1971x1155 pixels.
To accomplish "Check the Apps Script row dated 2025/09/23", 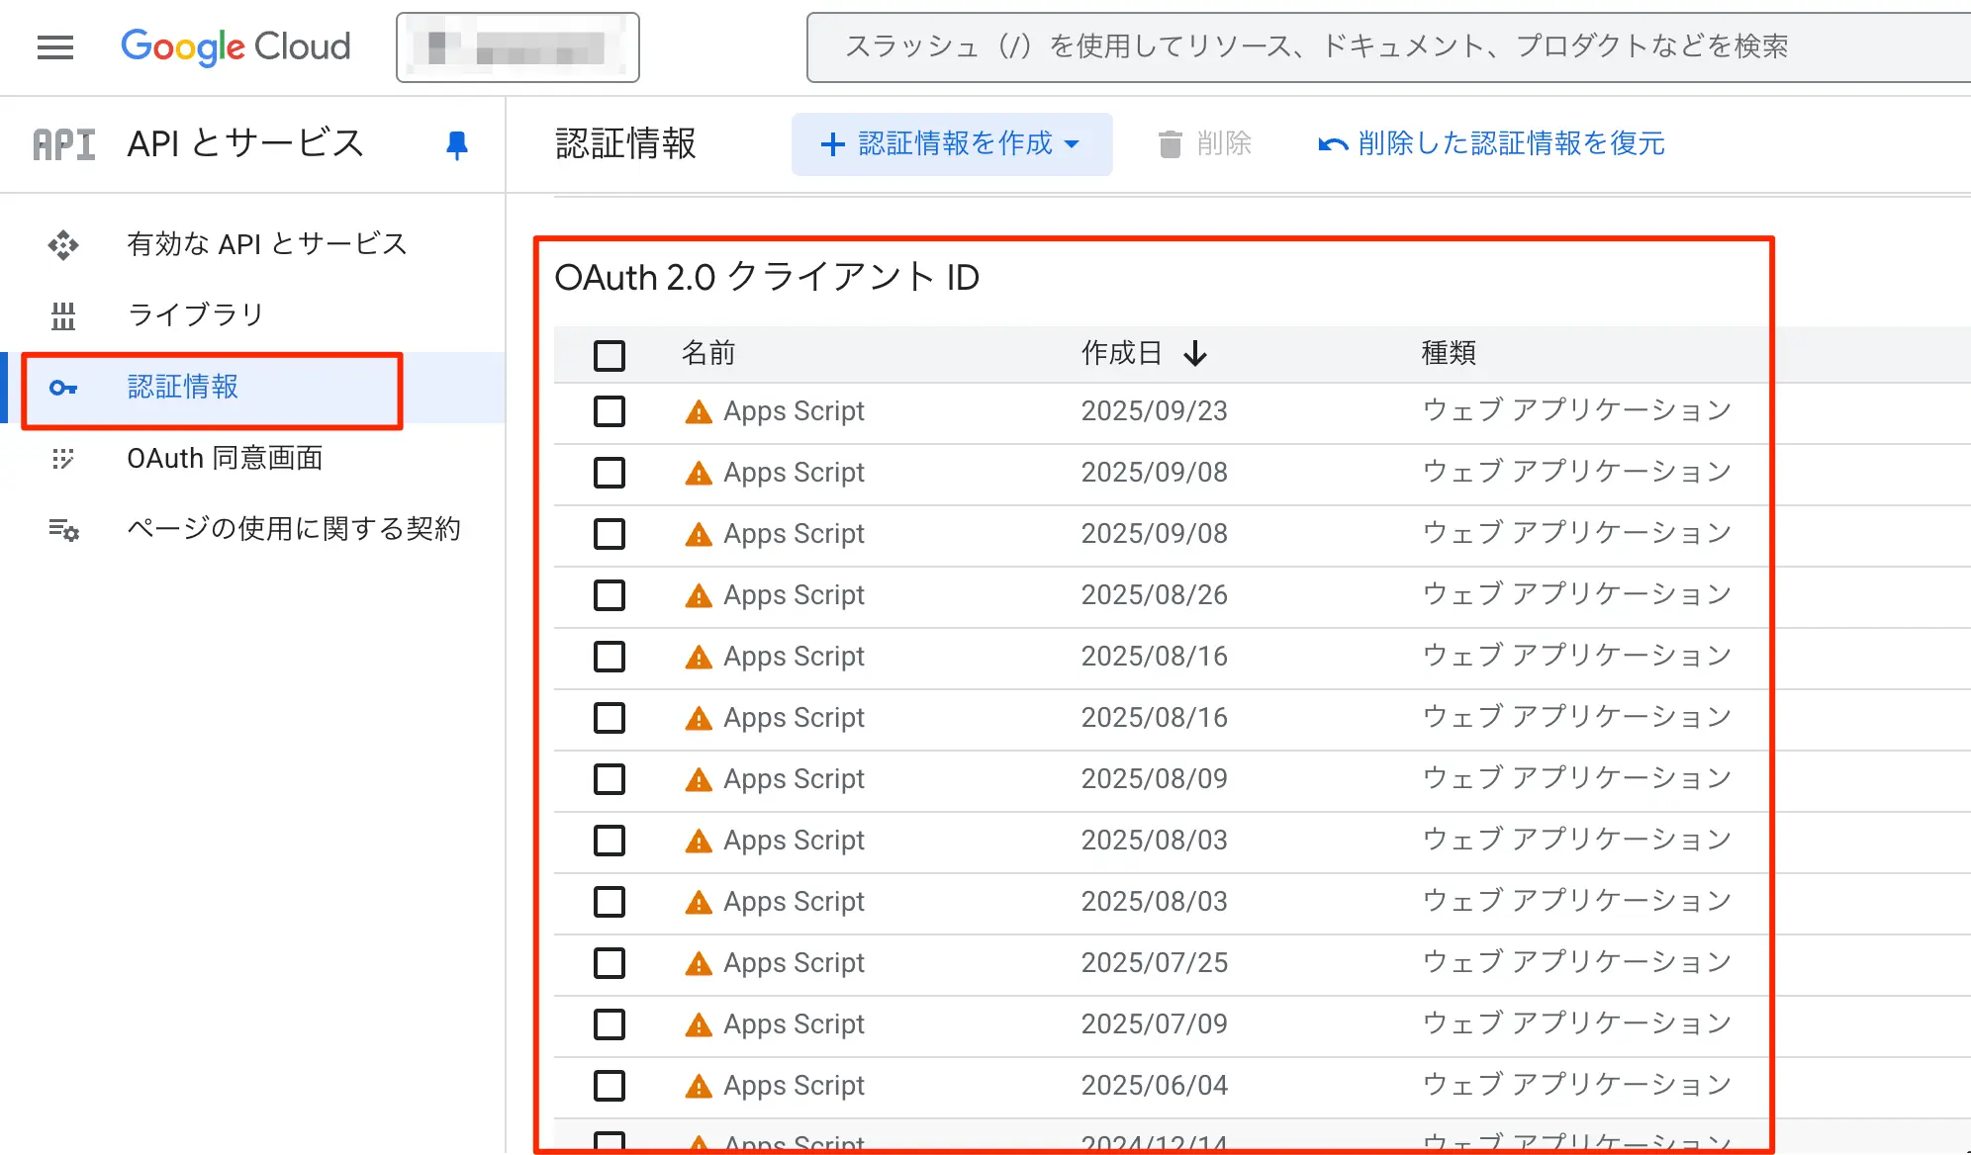I will 610,411.
